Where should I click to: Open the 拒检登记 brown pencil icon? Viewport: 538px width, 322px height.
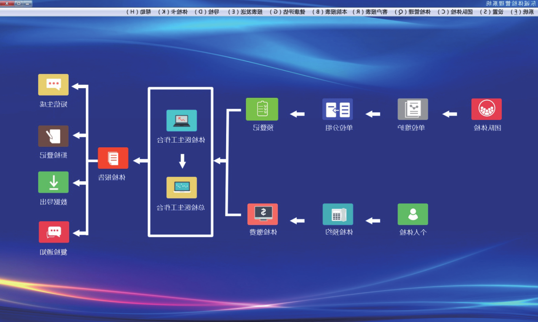[53, 136]
